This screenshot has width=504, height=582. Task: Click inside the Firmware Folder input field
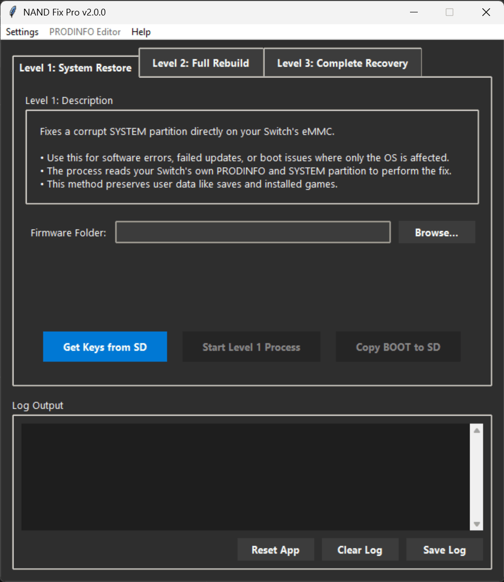point(253,232)
